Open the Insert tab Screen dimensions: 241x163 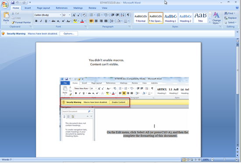tap(28, 8)
